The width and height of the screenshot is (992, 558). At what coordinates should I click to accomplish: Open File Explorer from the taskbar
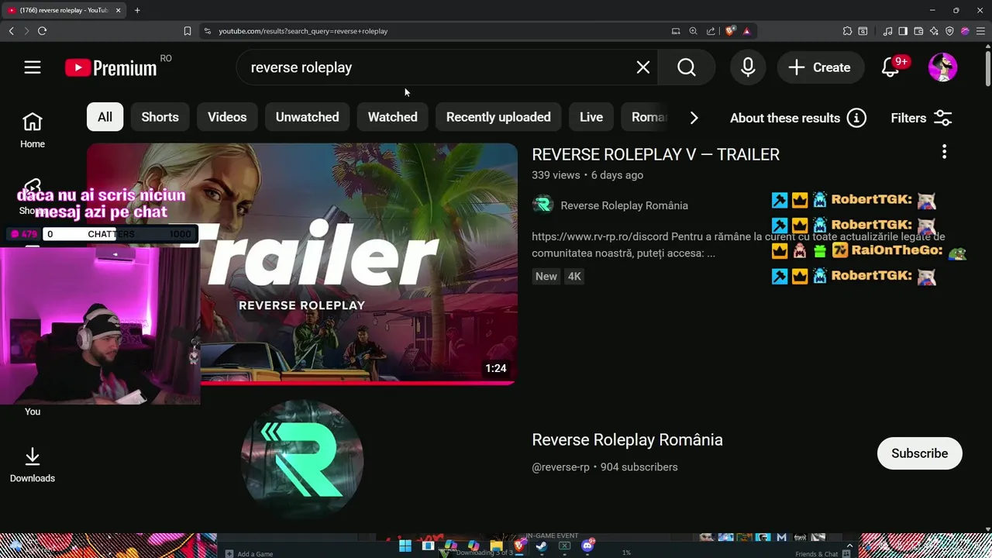[496, 546]
